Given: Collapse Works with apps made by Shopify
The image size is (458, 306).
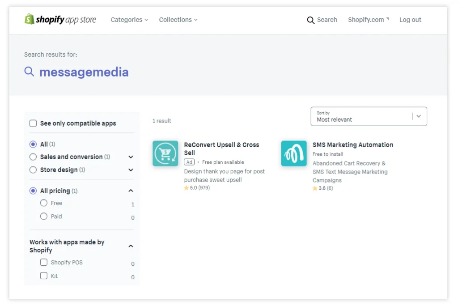Looking at the screenshot, I should 131,246.
